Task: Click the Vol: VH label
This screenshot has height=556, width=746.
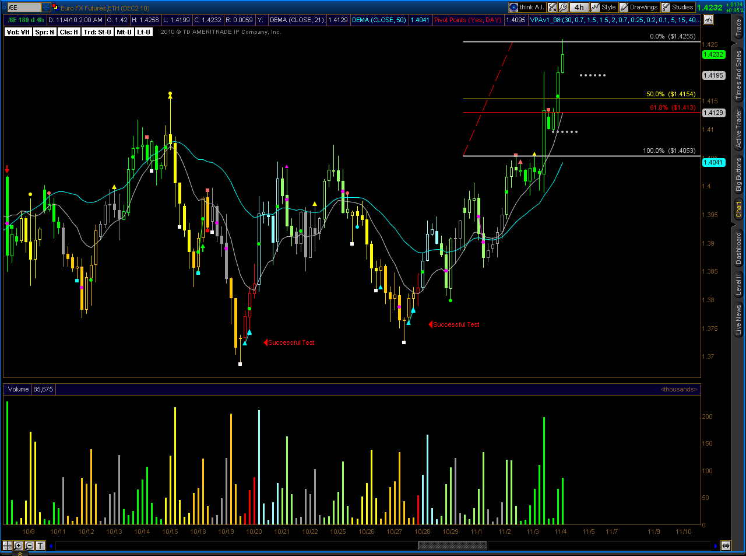Action: 18,32
